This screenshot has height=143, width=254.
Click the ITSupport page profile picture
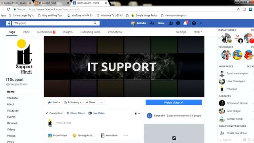tap(24, 56)
